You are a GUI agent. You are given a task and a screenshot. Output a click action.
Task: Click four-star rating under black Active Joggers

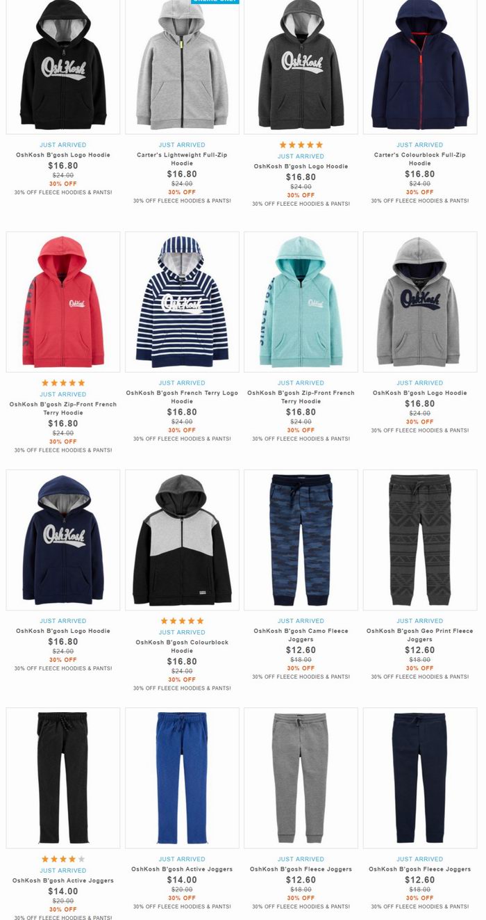click(x=63, y=859)
